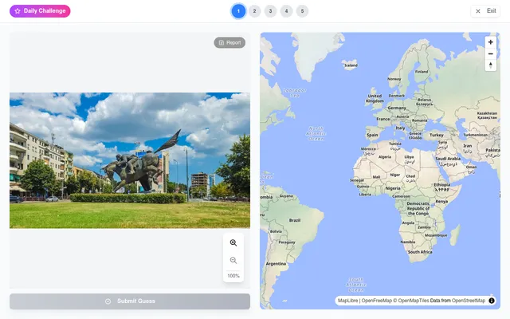Open the OpenMapTiles link

(414, 301)
